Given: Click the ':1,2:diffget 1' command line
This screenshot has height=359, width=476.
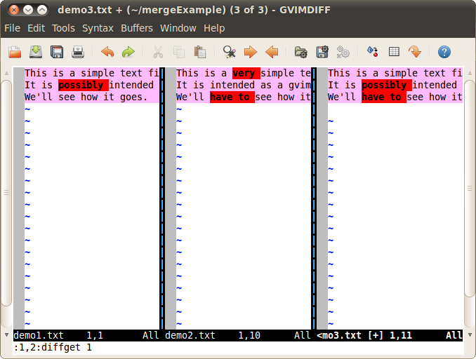Looking at the screenshot, I should pos(53,347).
